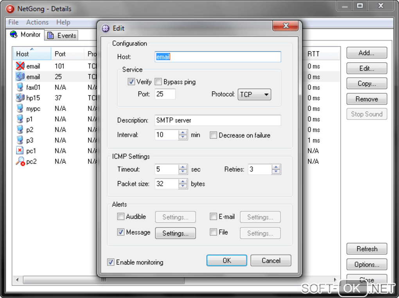Close the Edit dialog with red X
The image size is (399, 298).
[286, 26]
